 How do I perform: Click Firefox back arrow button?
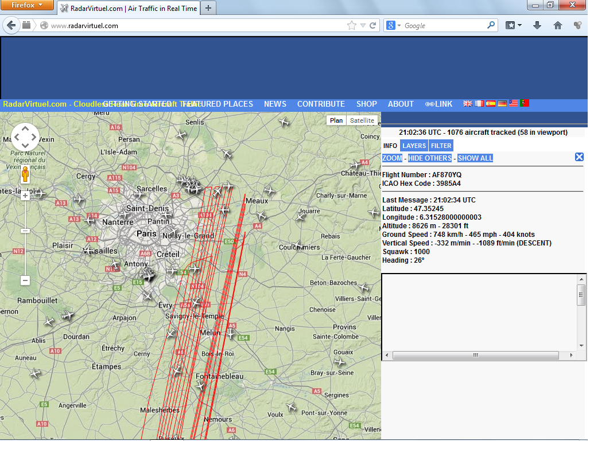[11, 26]
